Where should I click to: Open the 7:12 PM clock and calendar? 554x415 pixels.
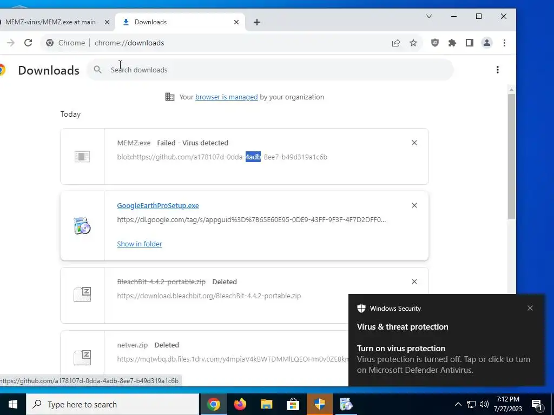coord(507,404)
